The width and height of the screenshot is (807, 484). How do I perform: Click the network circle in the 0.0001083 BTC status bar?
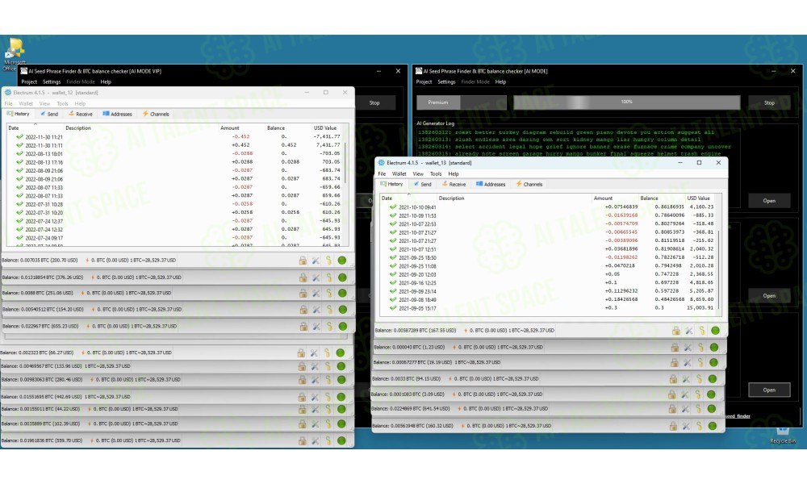[711, 394]
